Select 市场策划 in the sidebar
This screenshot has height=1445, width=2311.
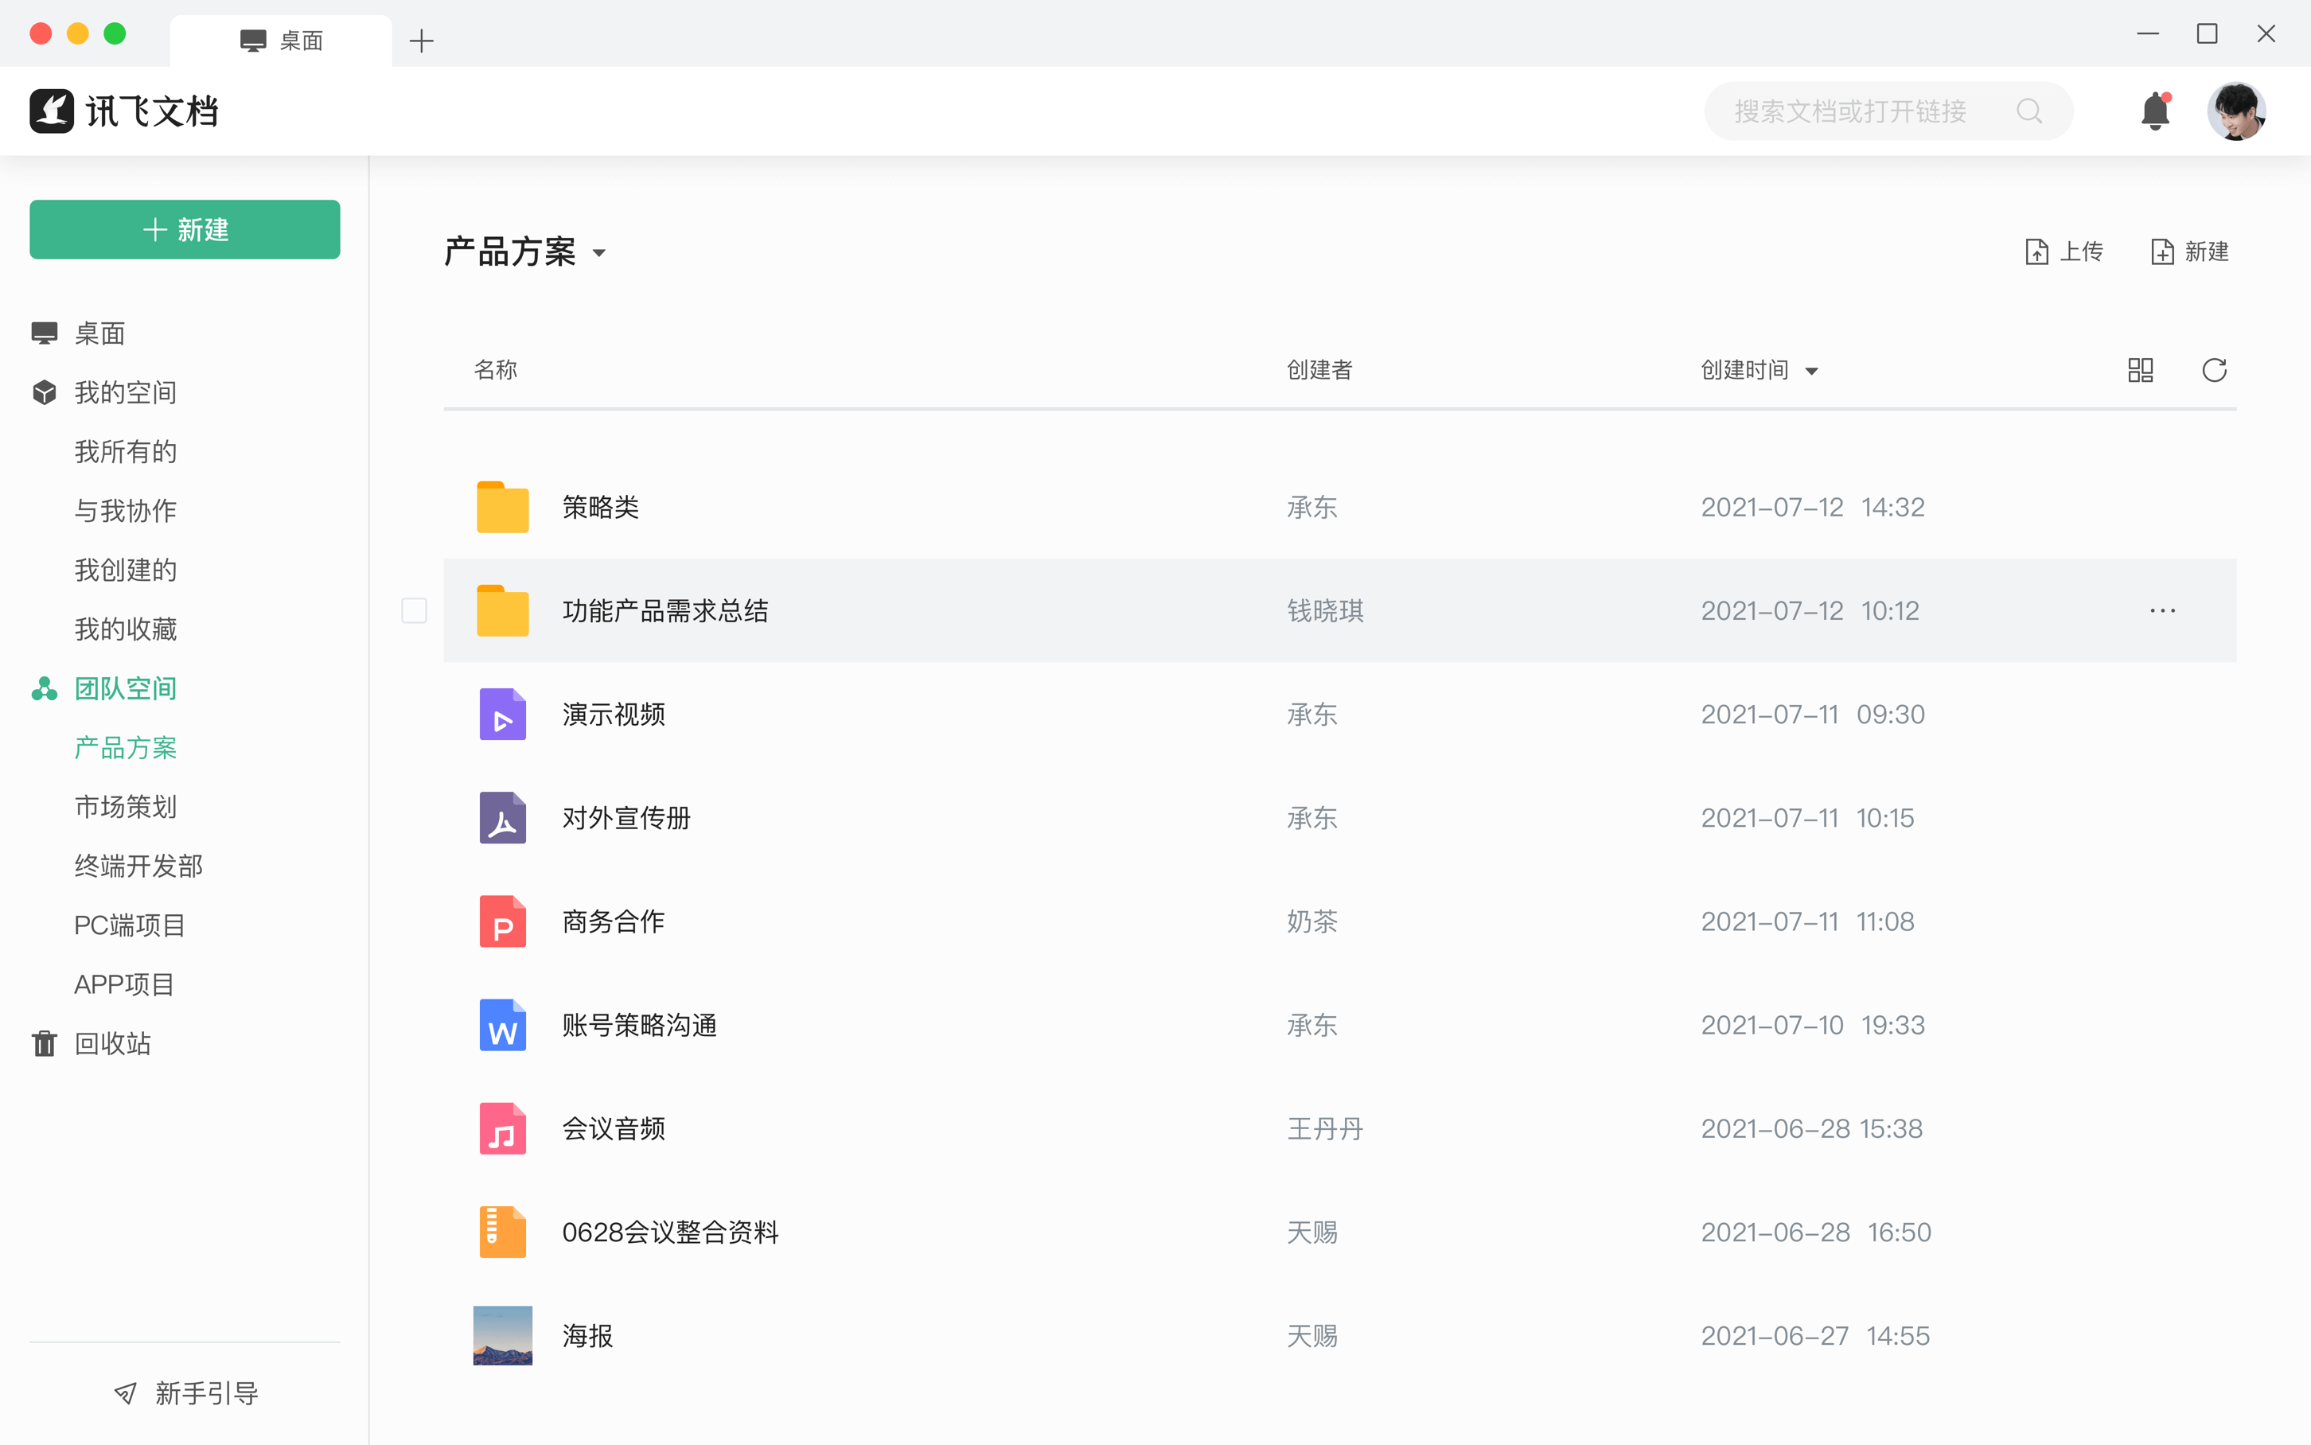tap(125, 807)
